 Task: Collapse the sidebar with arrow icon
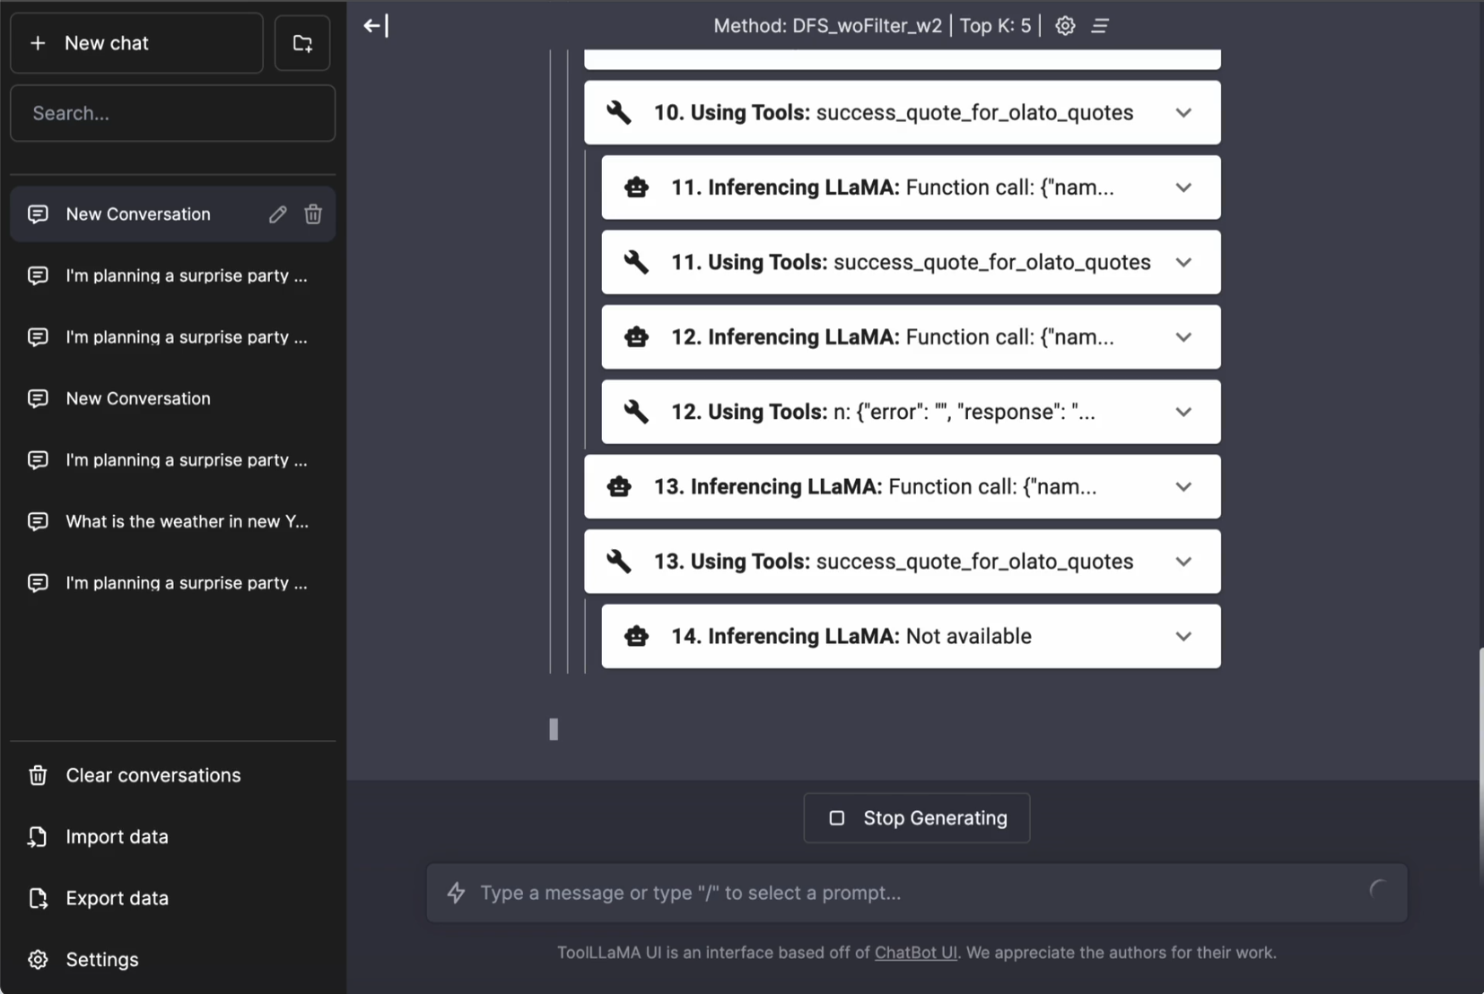[375, 26]
